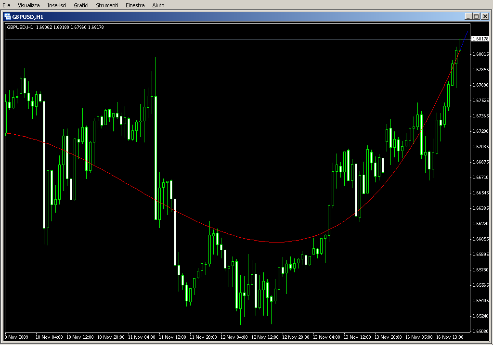Click price level 1.66055 on scale

pyautogui.click(x=481, y=239)
